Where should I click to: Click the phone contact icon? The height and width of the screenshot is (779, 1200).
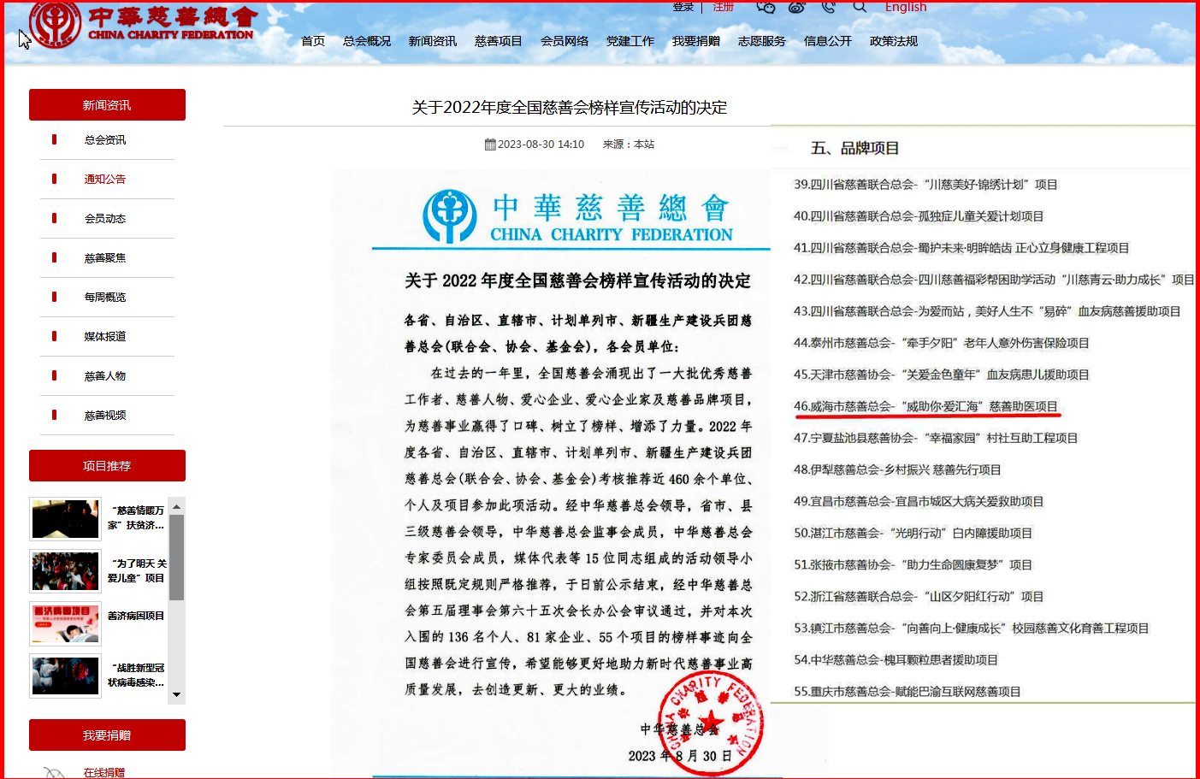point(828,7)
